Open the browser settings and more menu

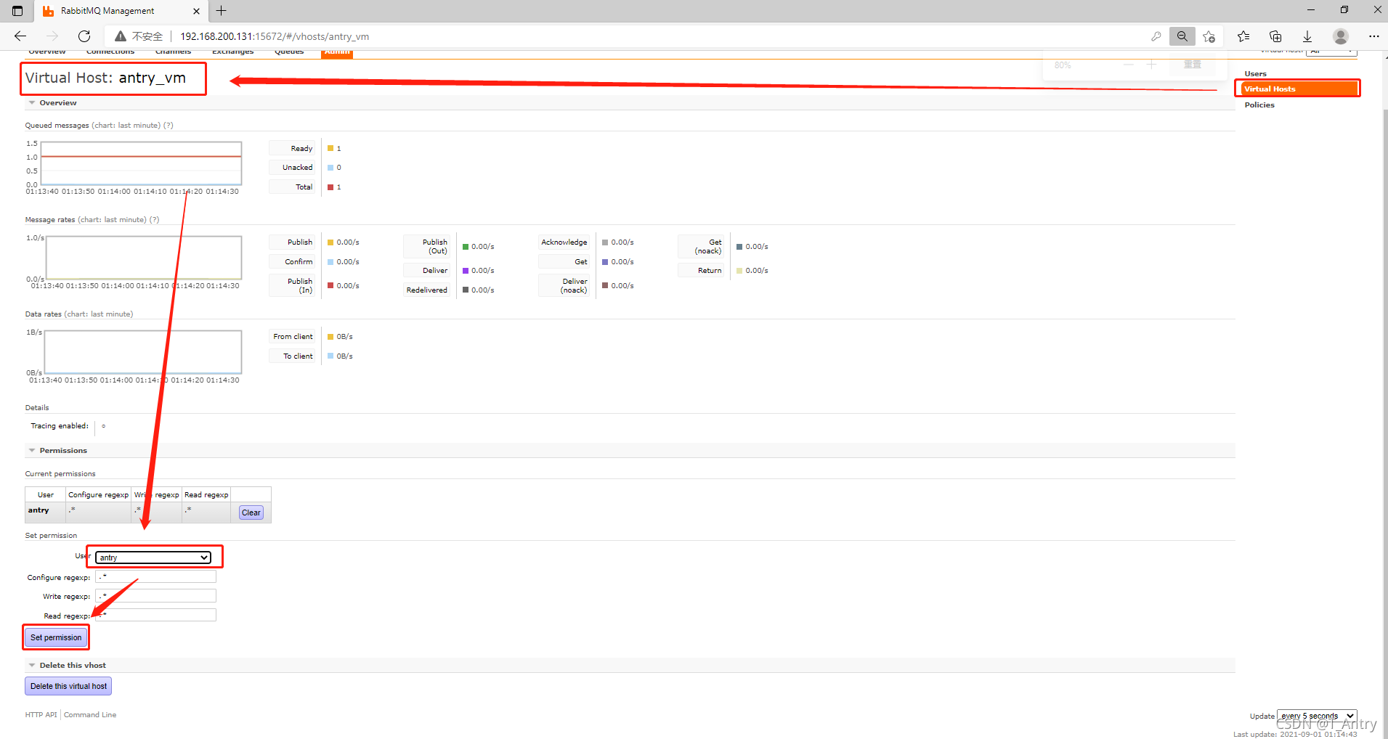coord(1373,36)
